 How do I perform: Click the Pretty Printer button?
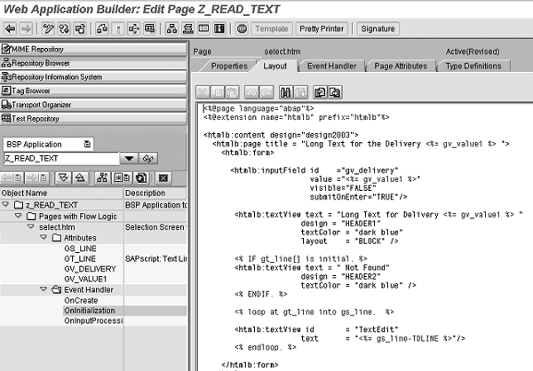point(322,28)
